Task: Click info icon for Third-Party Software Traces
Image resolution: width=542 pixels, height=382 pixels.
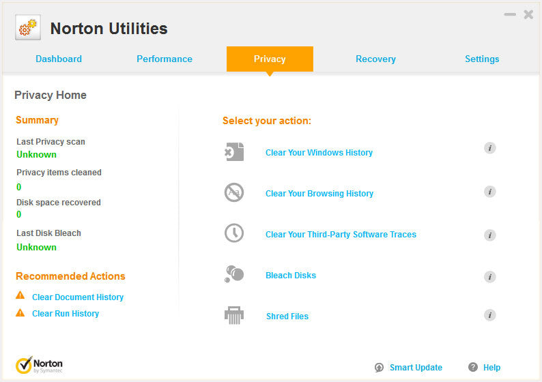Action: click(x=489, y=235)
